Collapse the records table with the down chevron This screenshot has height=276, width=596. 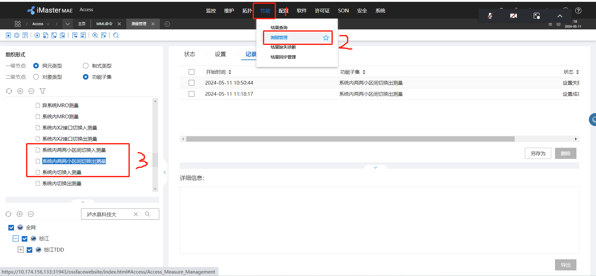[x=376, y=167]
